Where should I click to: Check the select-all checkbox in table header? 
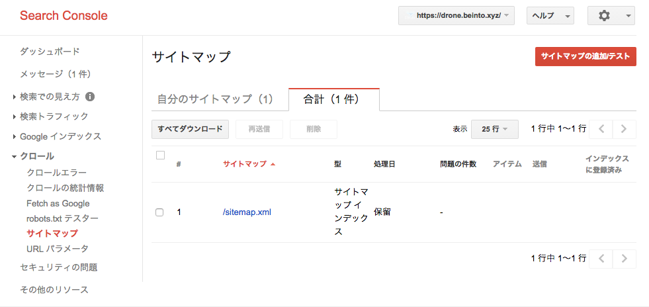coord(160,155)
